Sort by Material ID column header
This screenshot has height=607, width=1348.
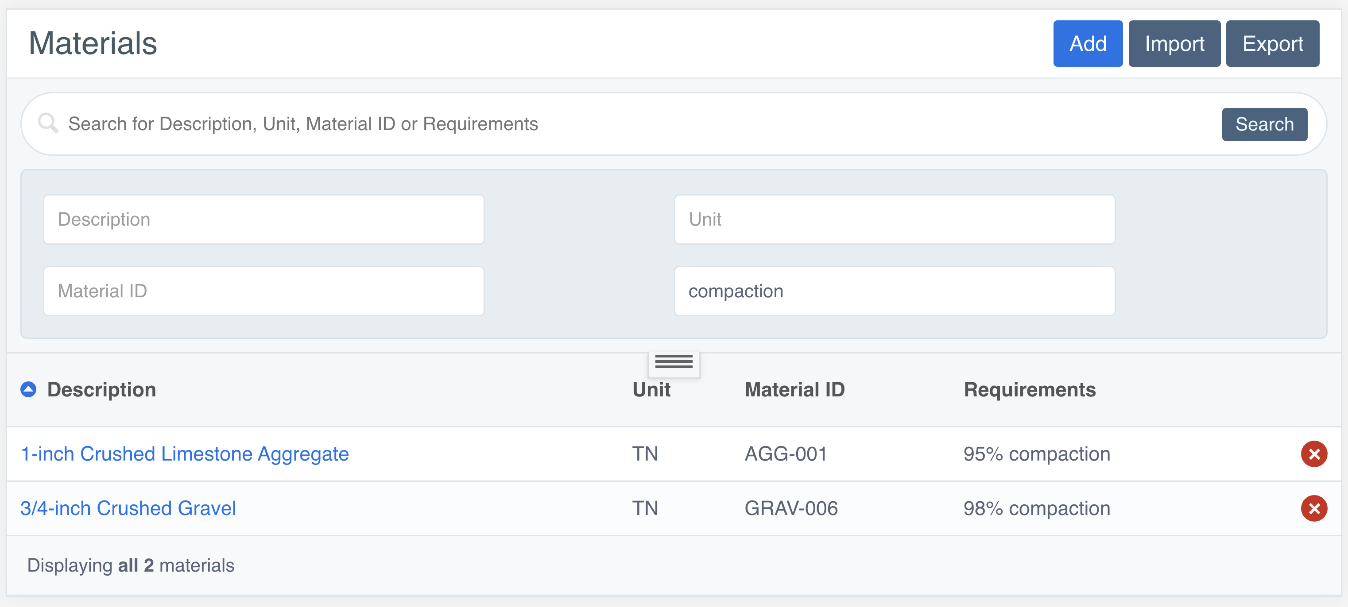click(x=794, y=389)
